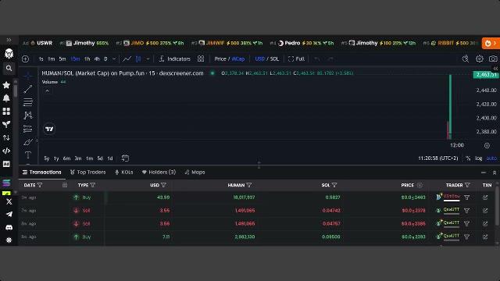Open the Jimothy 650% trending token

(x=84, y=43)
